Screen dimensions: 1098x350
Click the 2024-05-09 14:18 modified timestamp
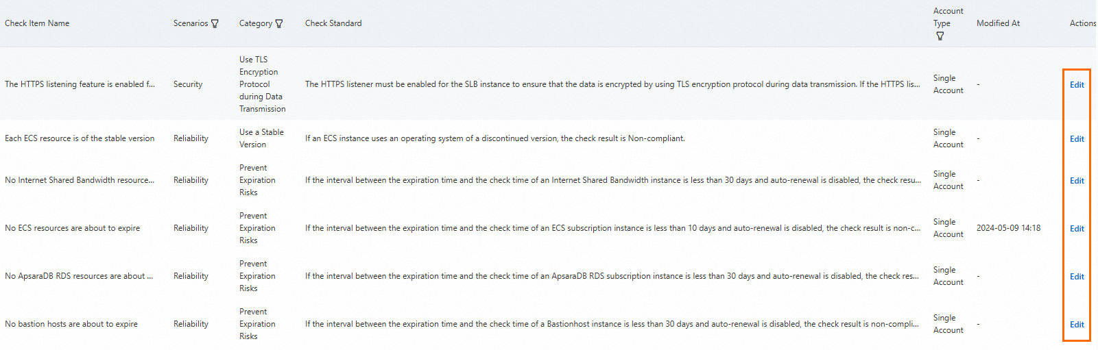pyautogui.click(x=1008, y=228)
